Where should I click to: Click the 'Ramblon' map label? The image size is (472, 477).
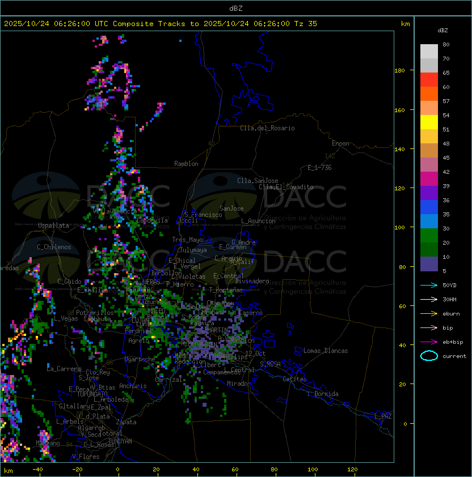coord(186,164)
